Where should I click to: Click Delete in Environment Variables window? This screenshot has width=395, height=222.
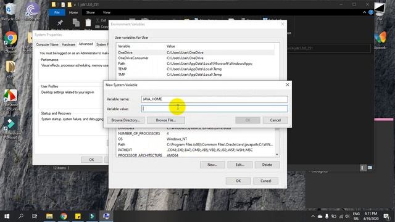[267, 165]
